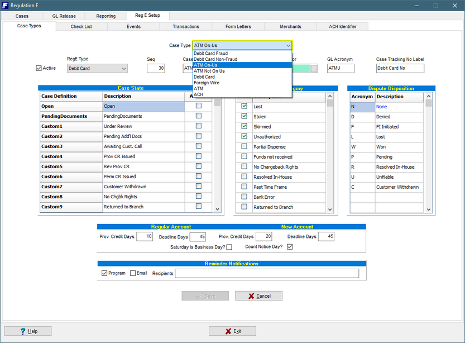Click the Case State scrollbar down arrow
Image resolution: width=465 pixels, height=343 pixels.
pos(217,209)
